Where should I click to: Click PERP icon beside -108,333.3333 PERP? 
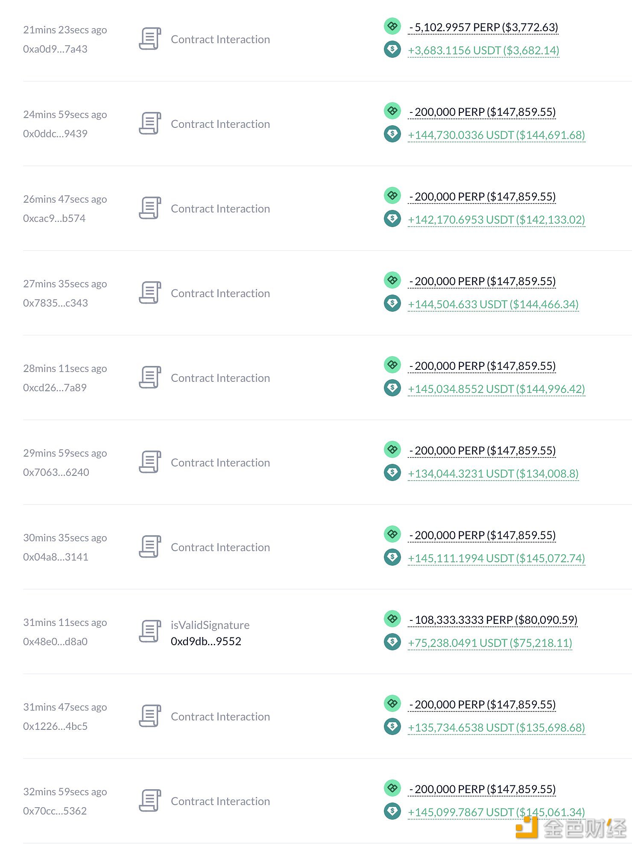(392, 619)
